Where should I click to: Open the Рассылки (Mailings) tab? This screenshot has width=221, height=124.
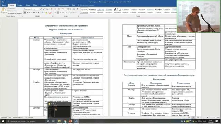[52, 5]
